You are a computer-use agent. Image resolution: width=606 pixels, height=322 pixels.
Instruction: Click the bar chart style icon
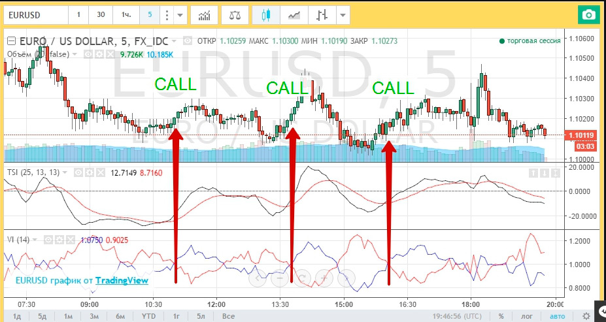point(322,14)
